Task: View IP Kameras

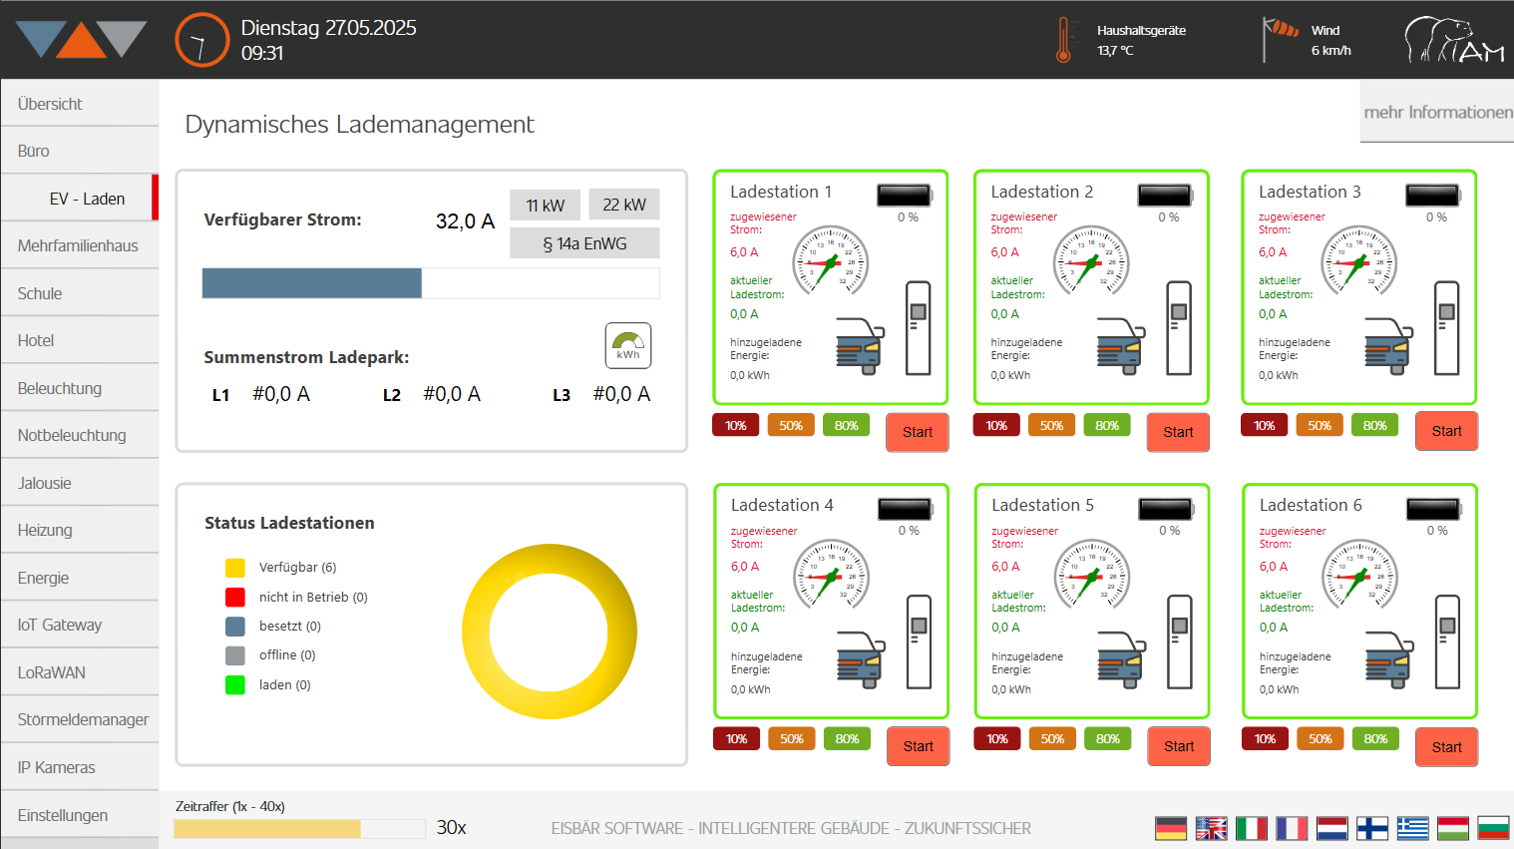Action: click(x=80, y=767)
